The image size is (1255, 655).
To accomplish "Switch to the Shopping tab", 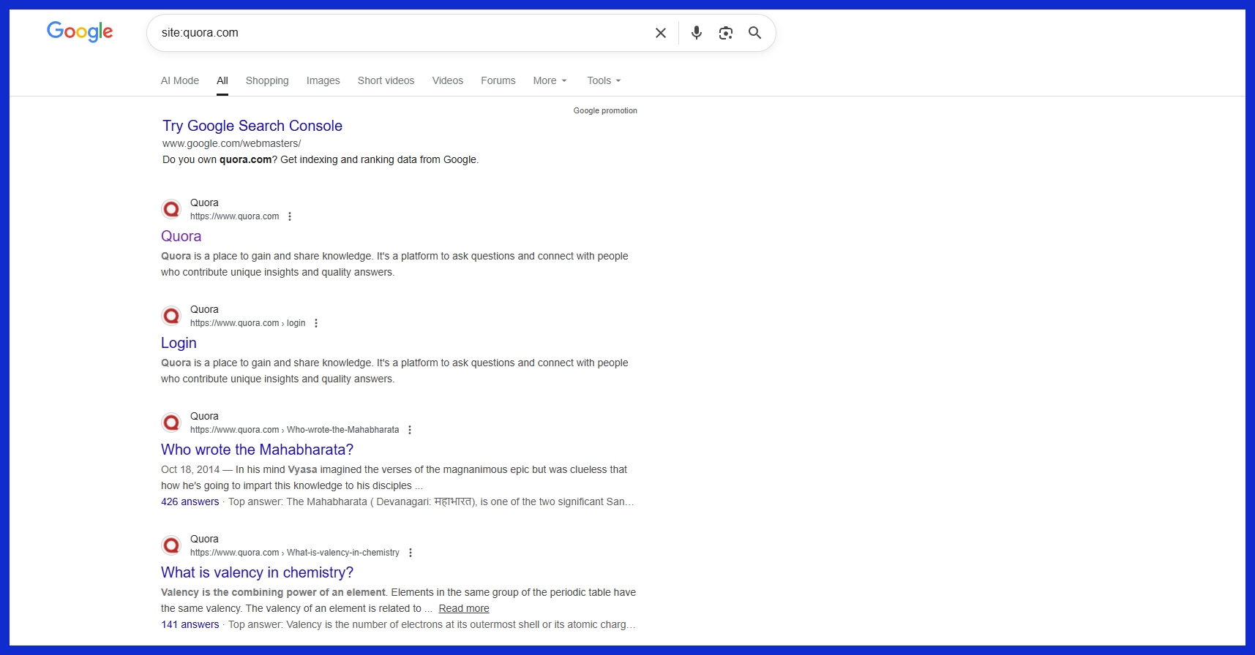I will (x=267, y=80).
